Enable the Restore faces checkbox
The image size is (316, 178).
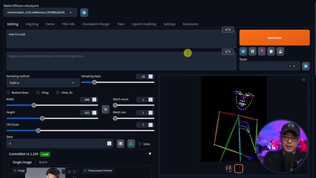[8, 92]
